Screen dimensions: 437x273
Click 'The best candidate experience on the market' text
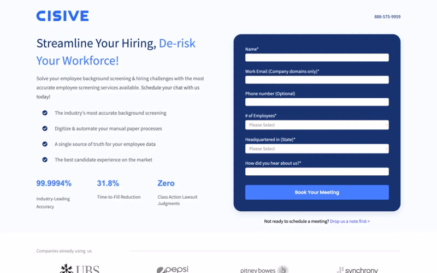tap(103, 159)
